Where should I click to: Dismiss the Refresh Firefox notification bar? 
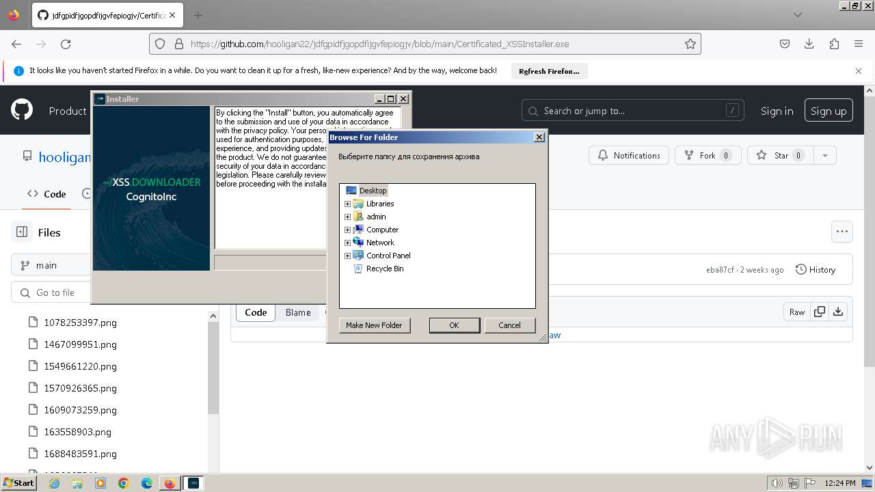click(x=859, y=71)
